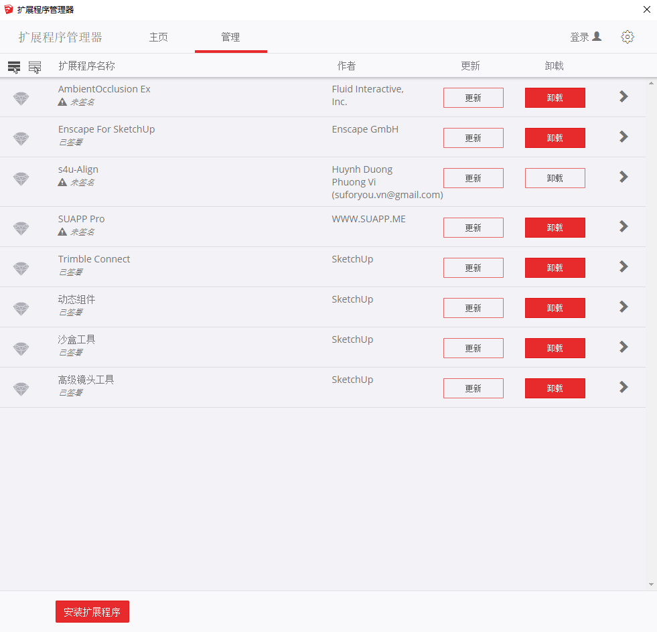Click 动态组件 gem icon
Viewport: 657px width, 632px height.
(21, 309)
